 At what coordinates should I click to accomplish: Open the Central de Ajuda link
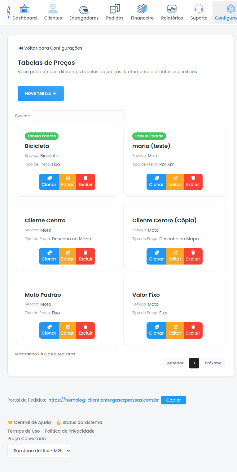coord(29,422)
